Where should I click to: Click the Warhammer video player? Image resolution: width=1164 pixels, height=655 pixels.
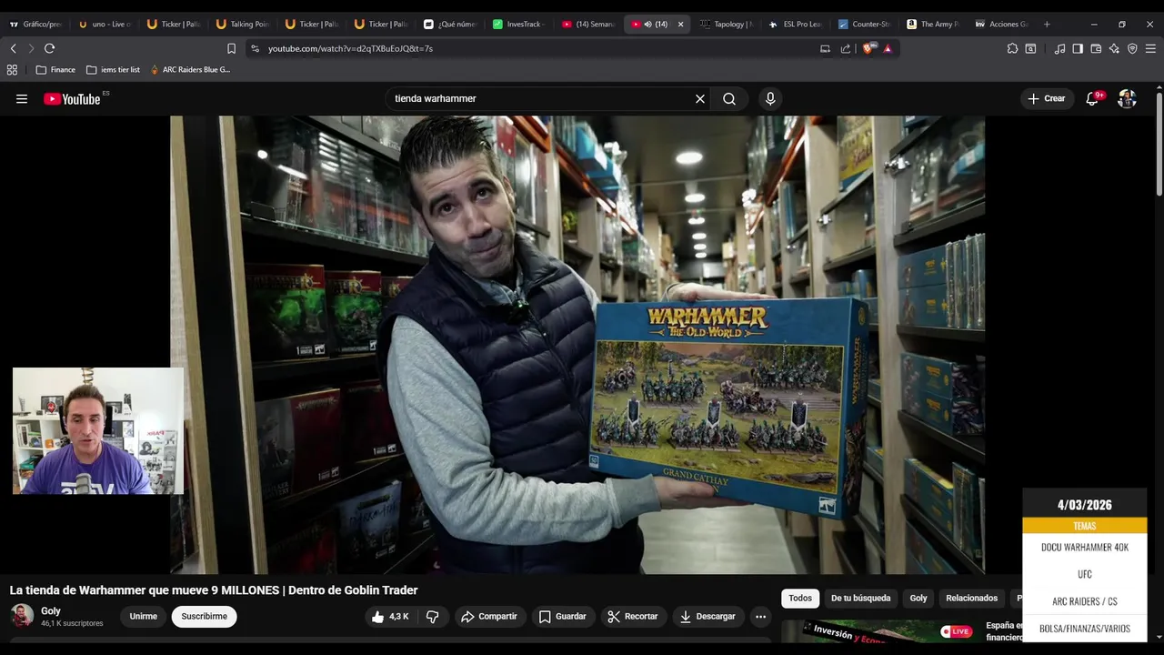pyautogui.click(x=577, y=345)
